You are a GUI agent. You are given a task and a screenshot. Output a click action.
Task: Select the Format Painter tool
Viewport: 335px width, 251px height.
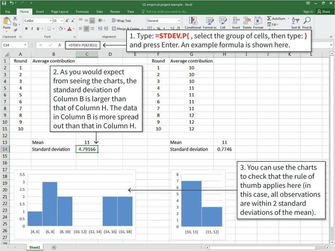[x=14, y=30]
